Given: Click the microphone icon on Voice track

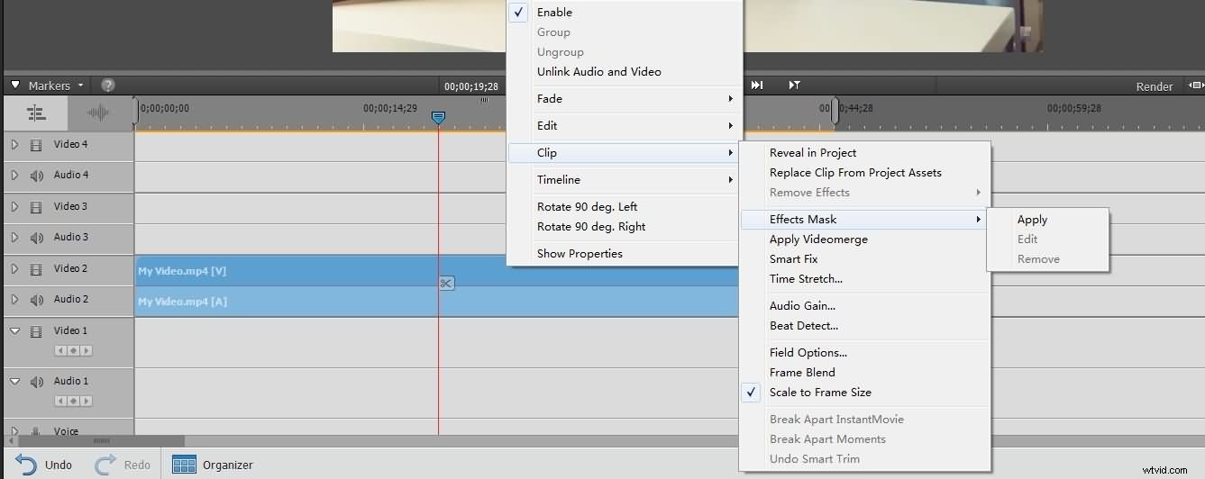Looking at the screenshot, I should [x=37, y=432].
